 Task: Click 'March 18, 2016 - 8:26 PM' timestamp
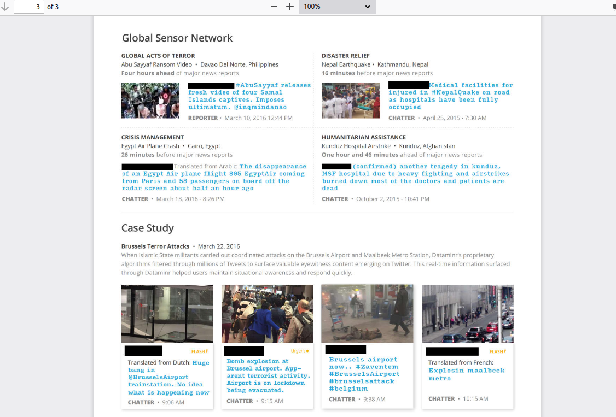click(x=190, y=199)
